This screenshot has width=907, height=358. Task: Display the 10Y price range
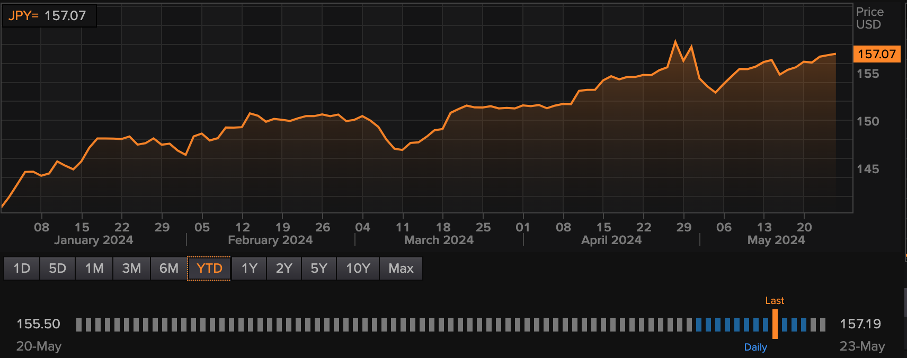pos(358,268)
